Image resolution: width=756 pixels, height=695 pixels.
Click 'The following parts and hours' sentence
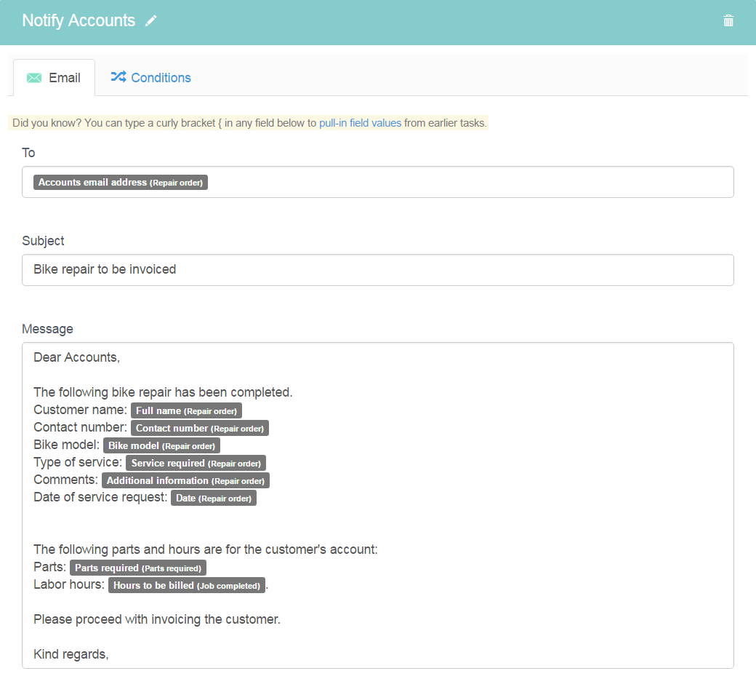206,549
